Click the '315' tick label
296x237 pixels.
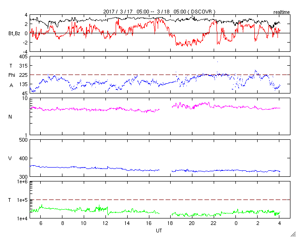(24, 66)
